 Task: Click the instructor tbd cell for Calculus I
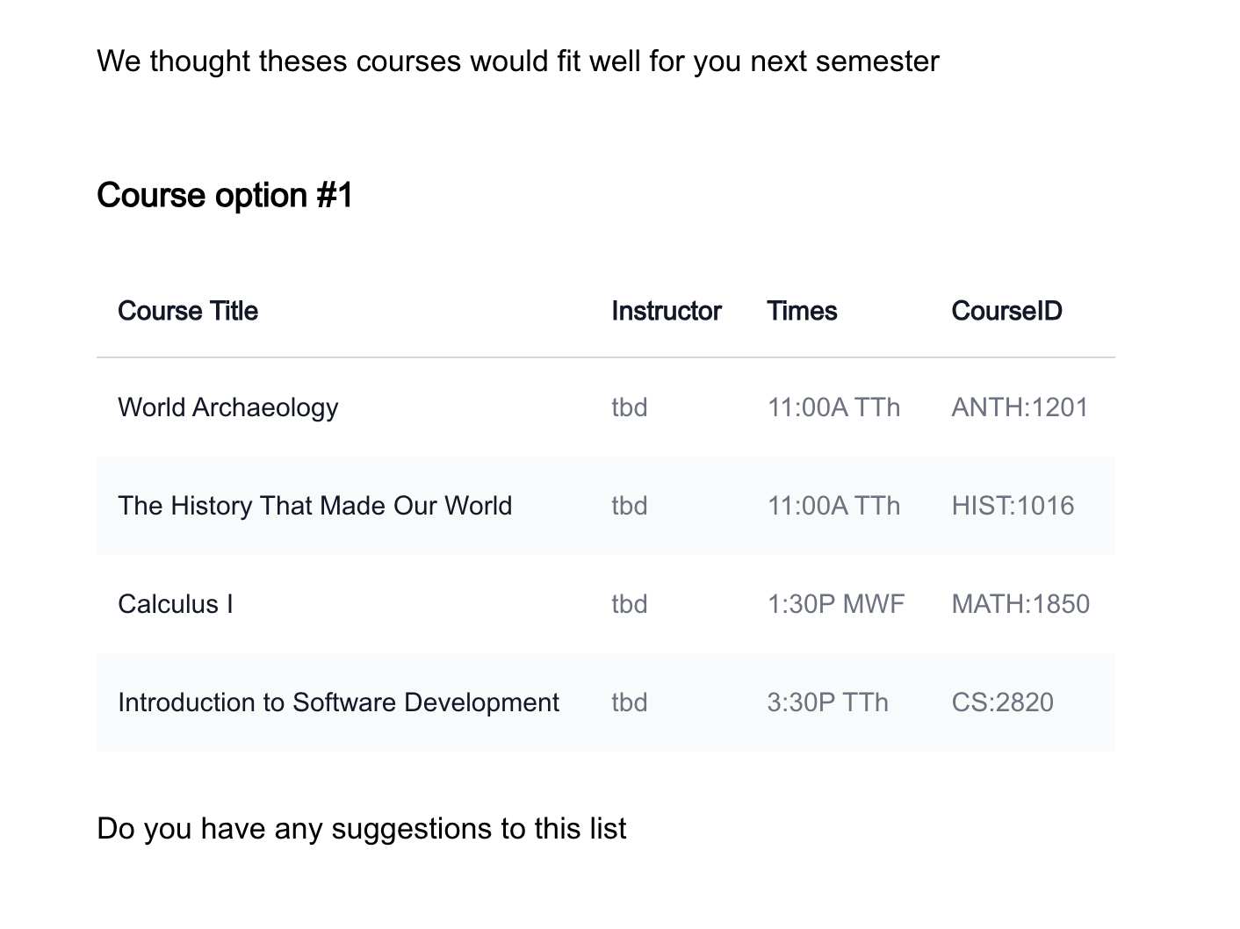click(x=630, y=604)
